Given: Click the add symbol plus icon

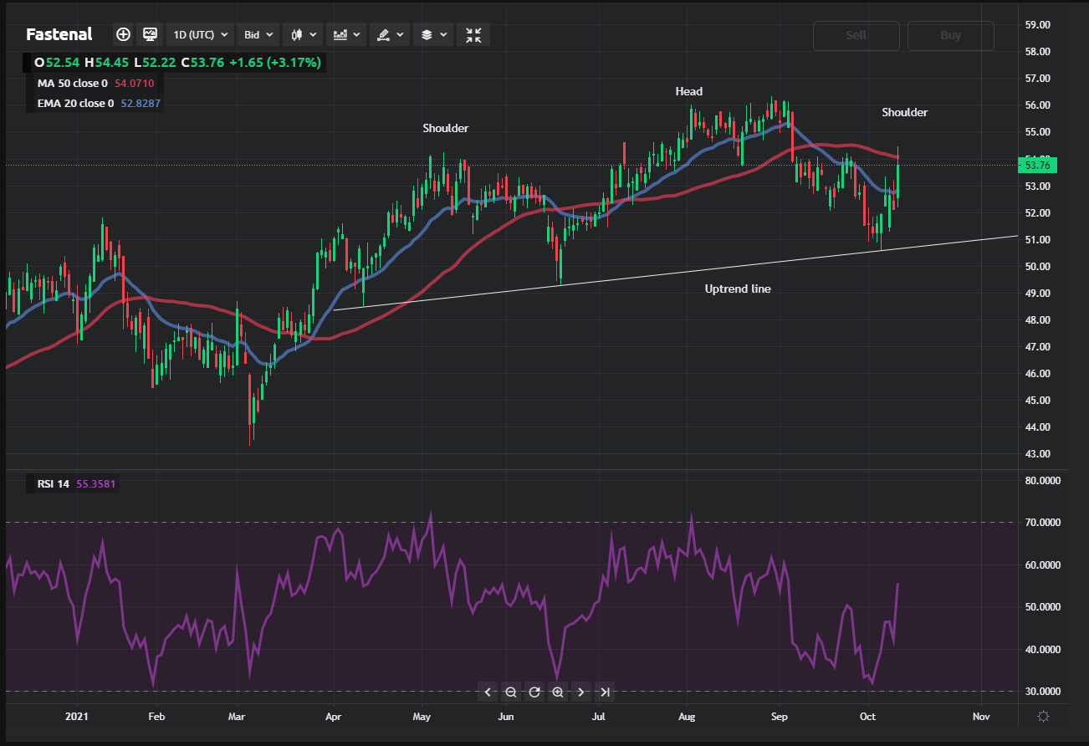Looking at the screenshot, I should pyautogui.click(x=123, y=35).
